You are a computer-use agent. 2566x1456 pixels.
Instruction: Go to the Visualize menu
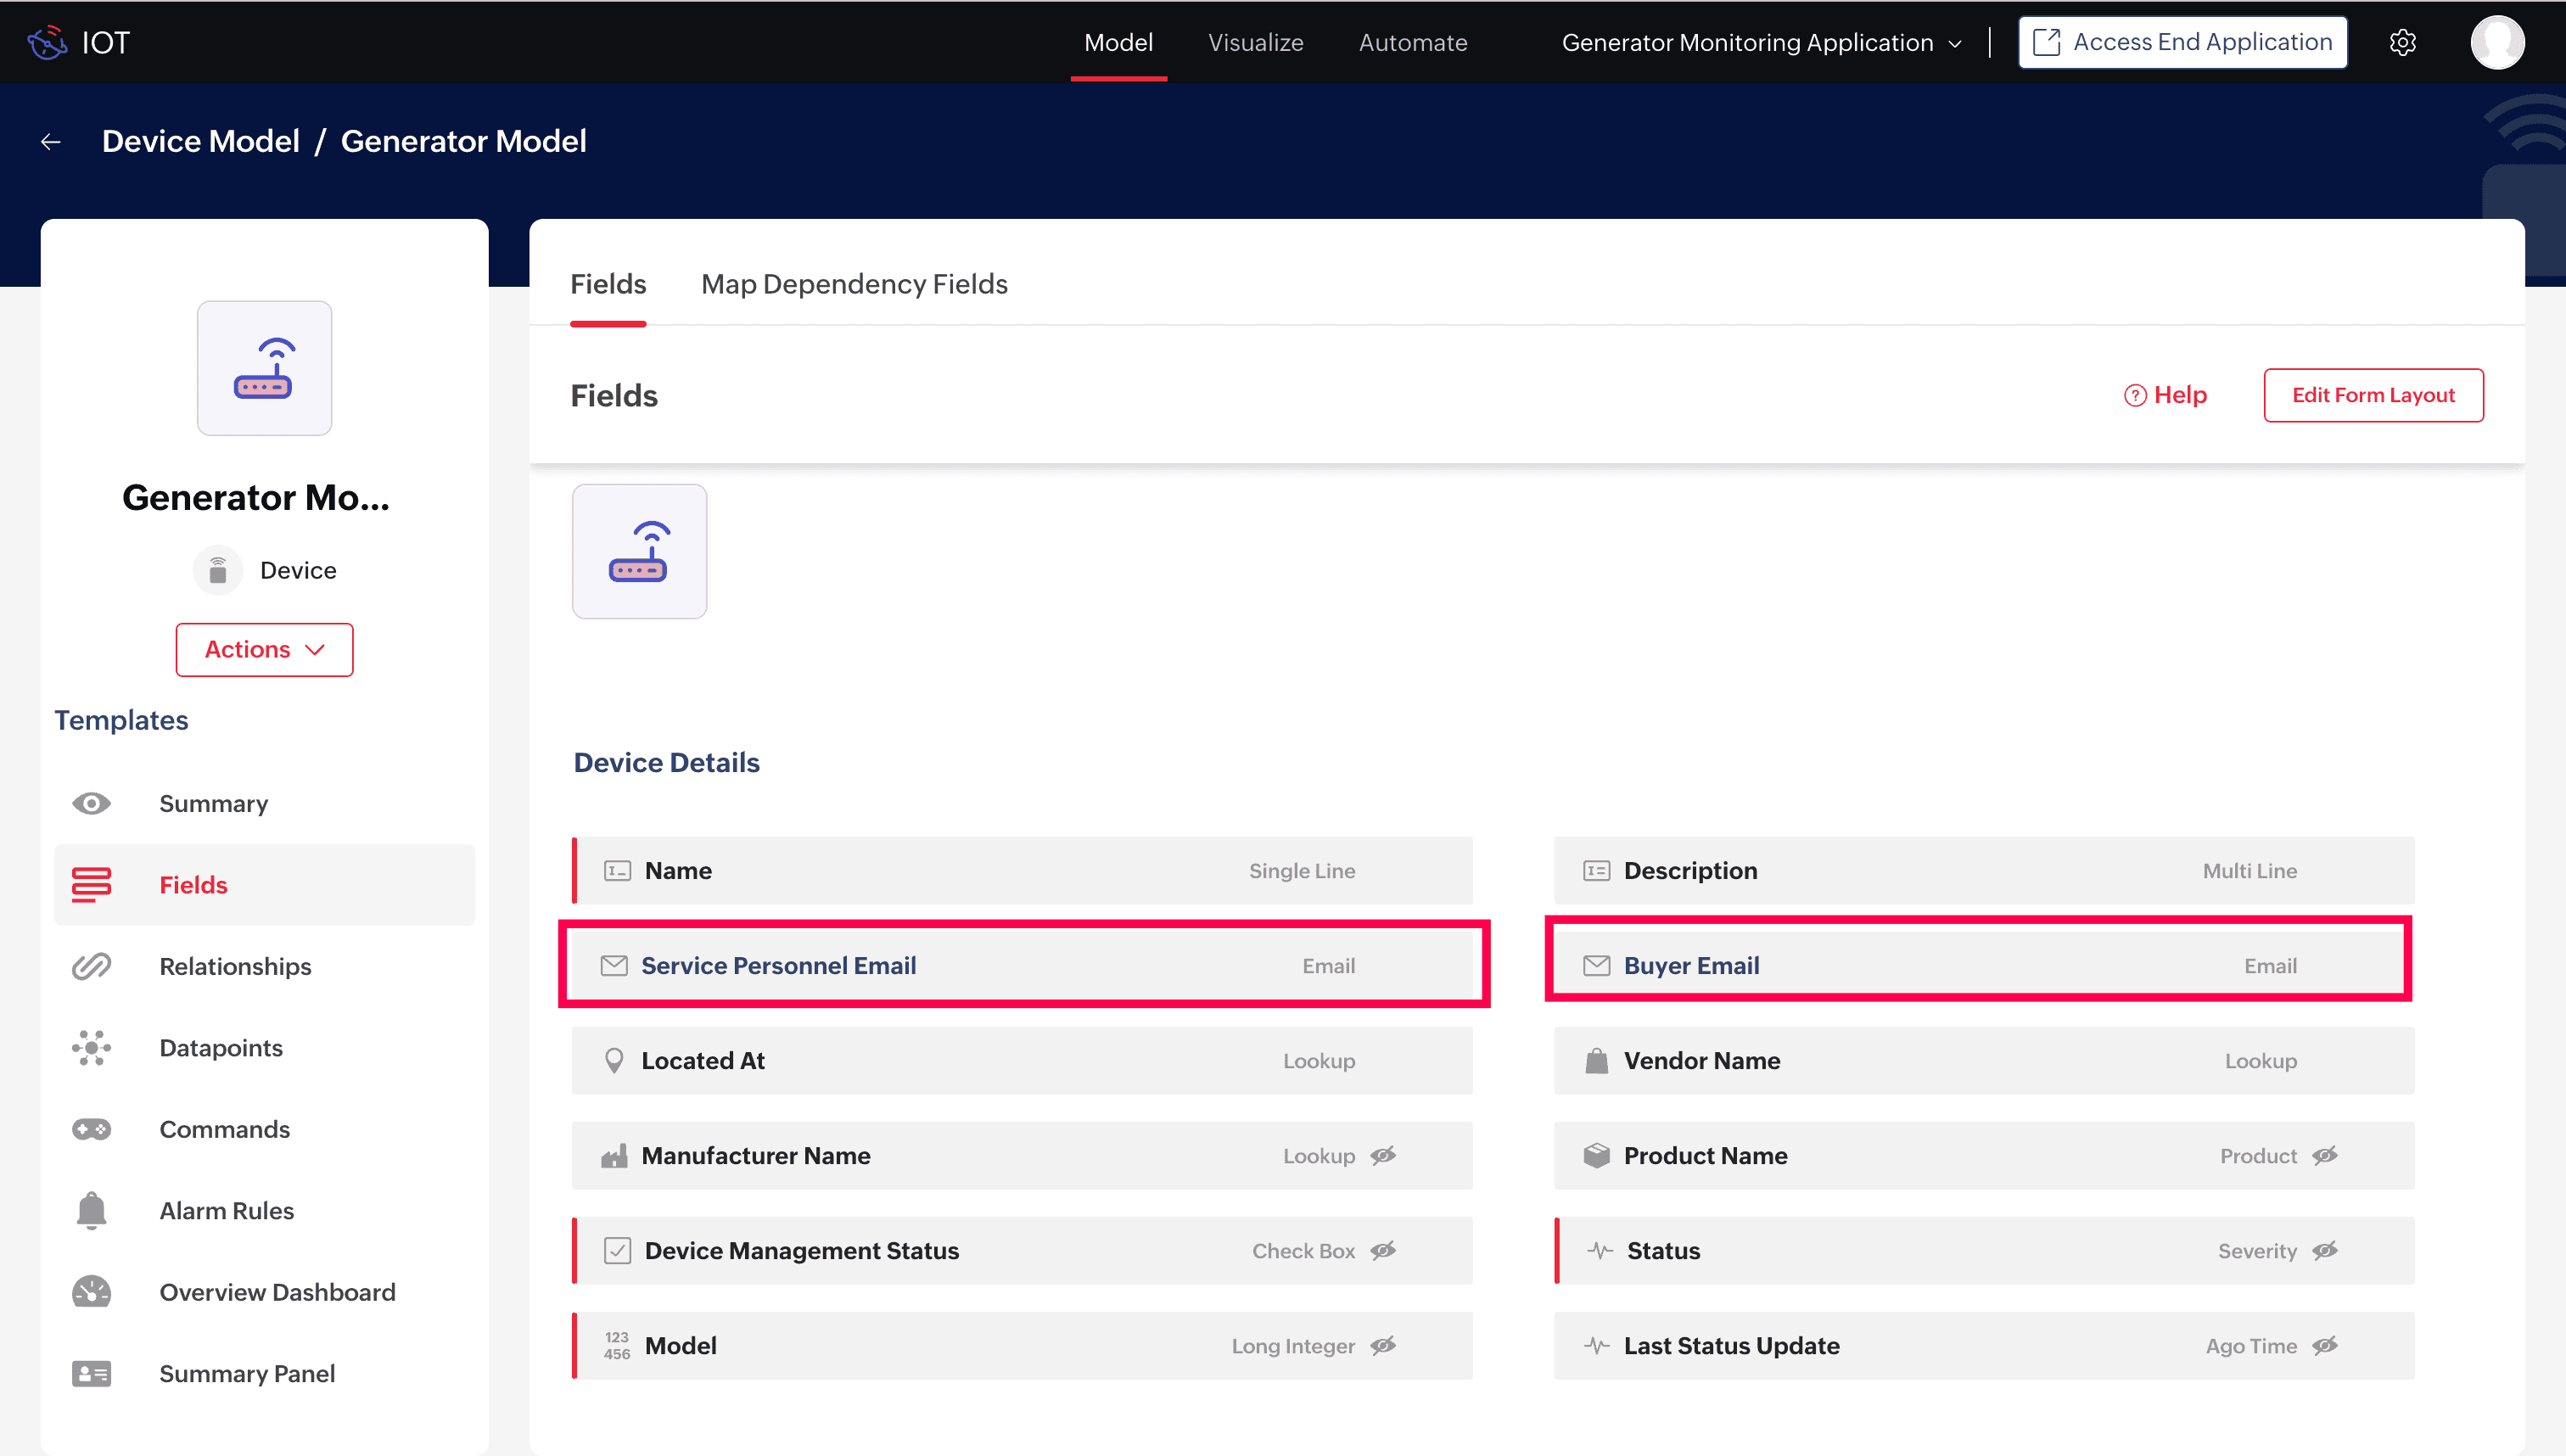pyautogui.click(x=1255, y=42)
